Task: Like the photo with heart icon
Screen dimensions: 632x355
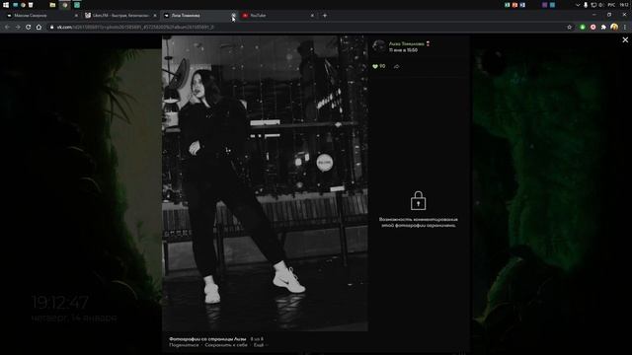Action: (375, 66)
